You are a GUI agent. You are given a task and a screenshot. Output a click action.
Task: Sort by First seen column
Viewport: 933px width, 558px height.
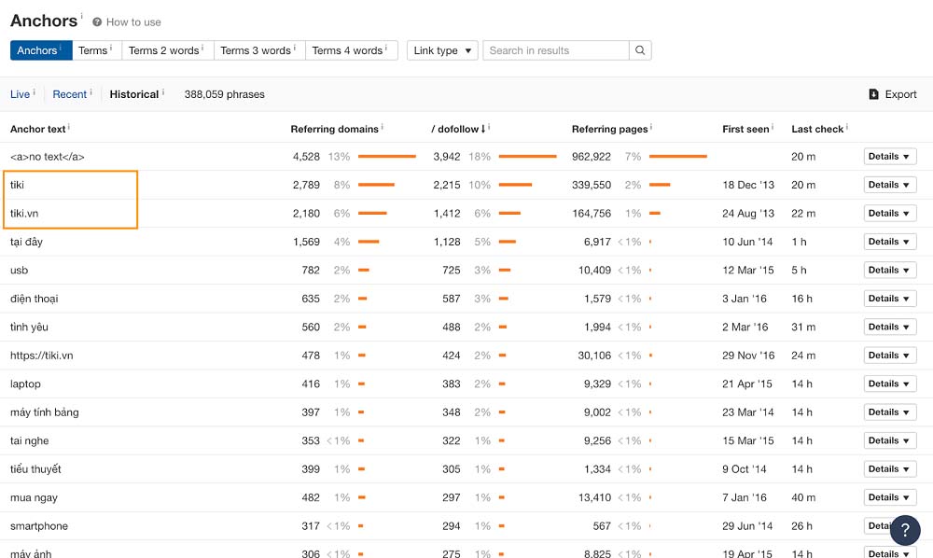click(745, 129)
